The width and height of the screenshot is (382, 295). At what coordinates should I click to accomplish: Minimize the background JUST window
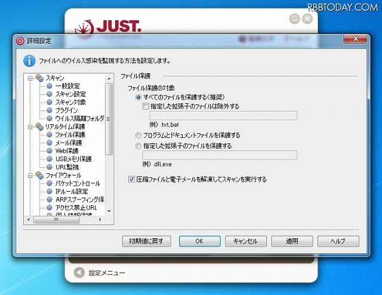click(x=294, y=19)
